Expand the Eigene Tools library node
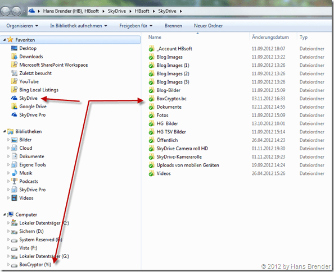334x272 pixels. 8,165
